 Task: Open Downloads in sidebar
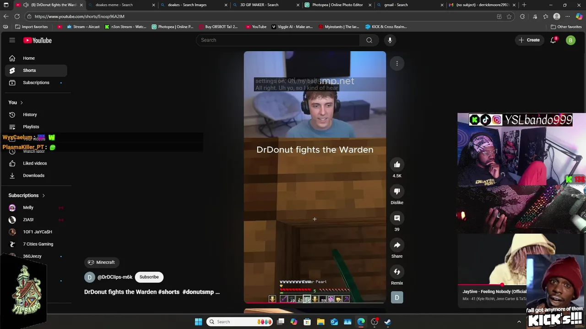coord(36,175)
